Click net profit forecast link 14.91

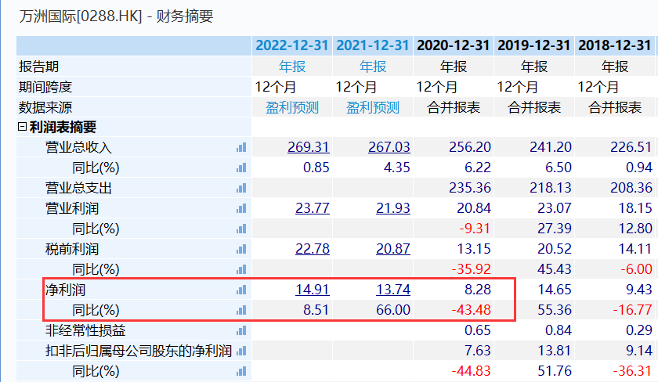point(313,290)
